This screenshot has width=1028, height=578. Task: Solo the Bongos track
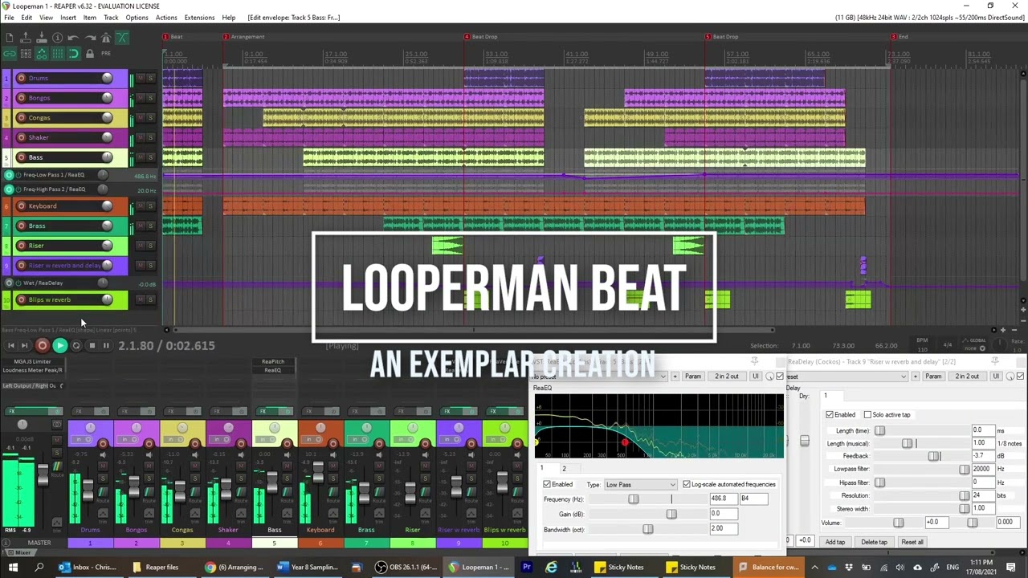150,98
